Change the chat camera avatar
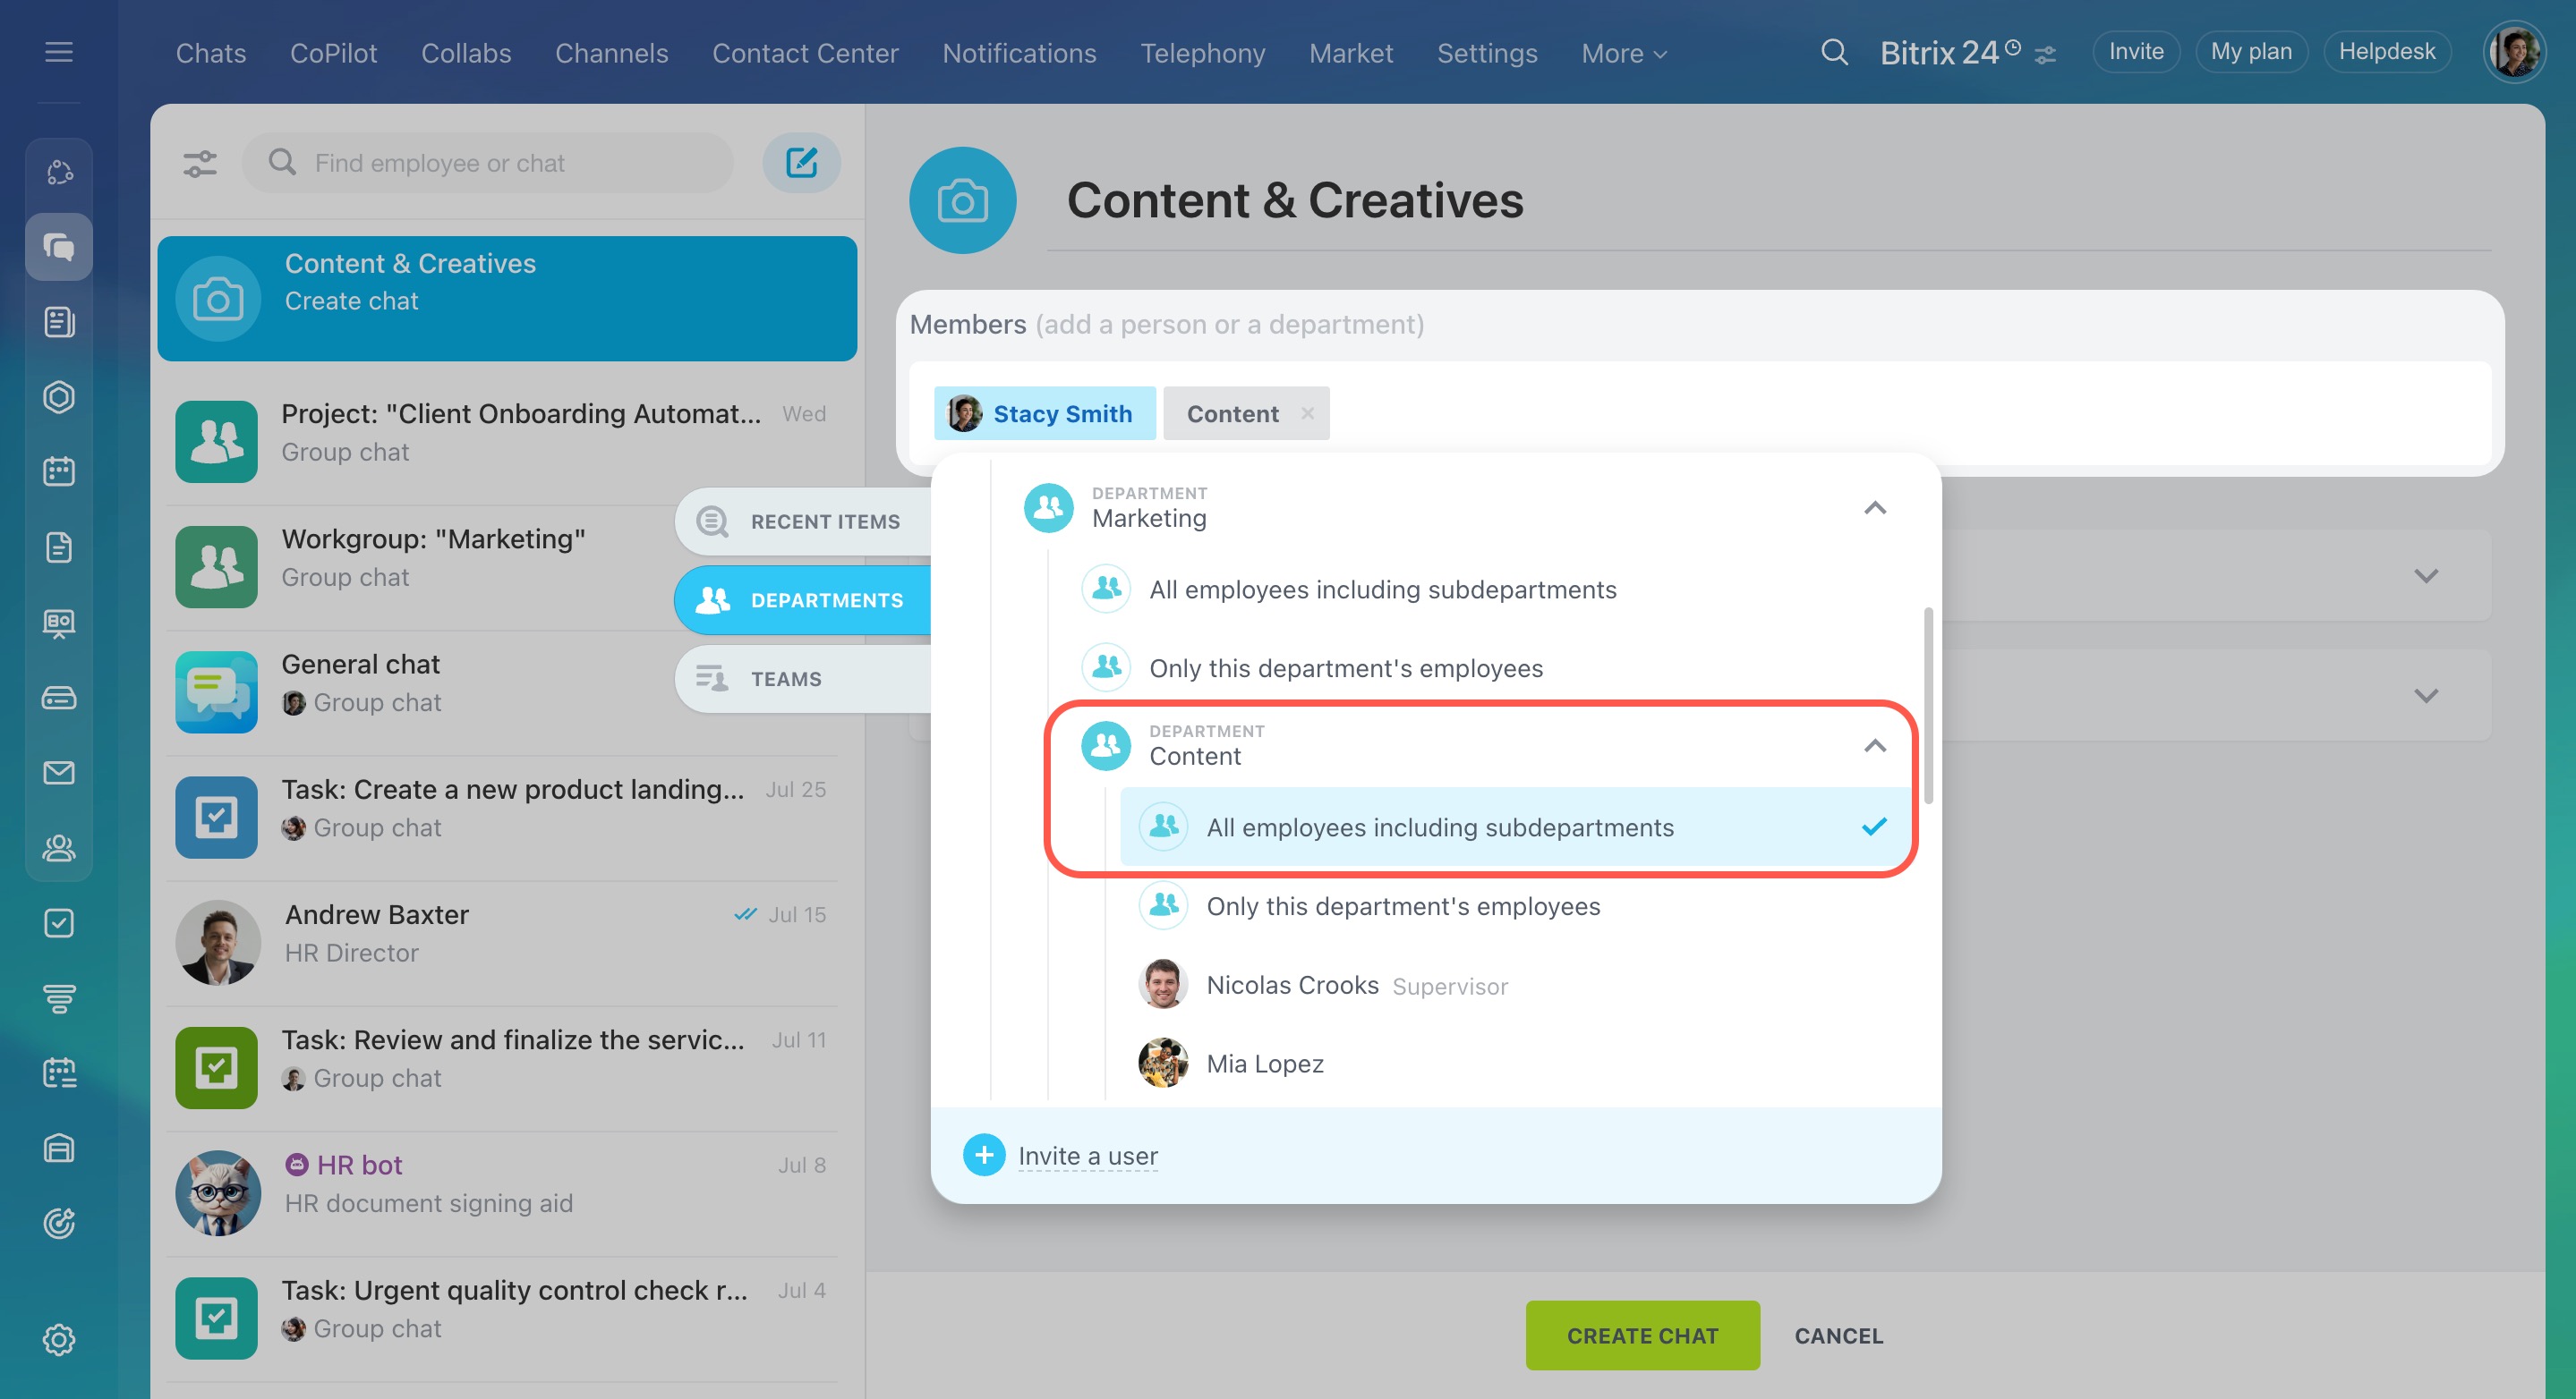 pyautogui.click(x=962, y=201)
